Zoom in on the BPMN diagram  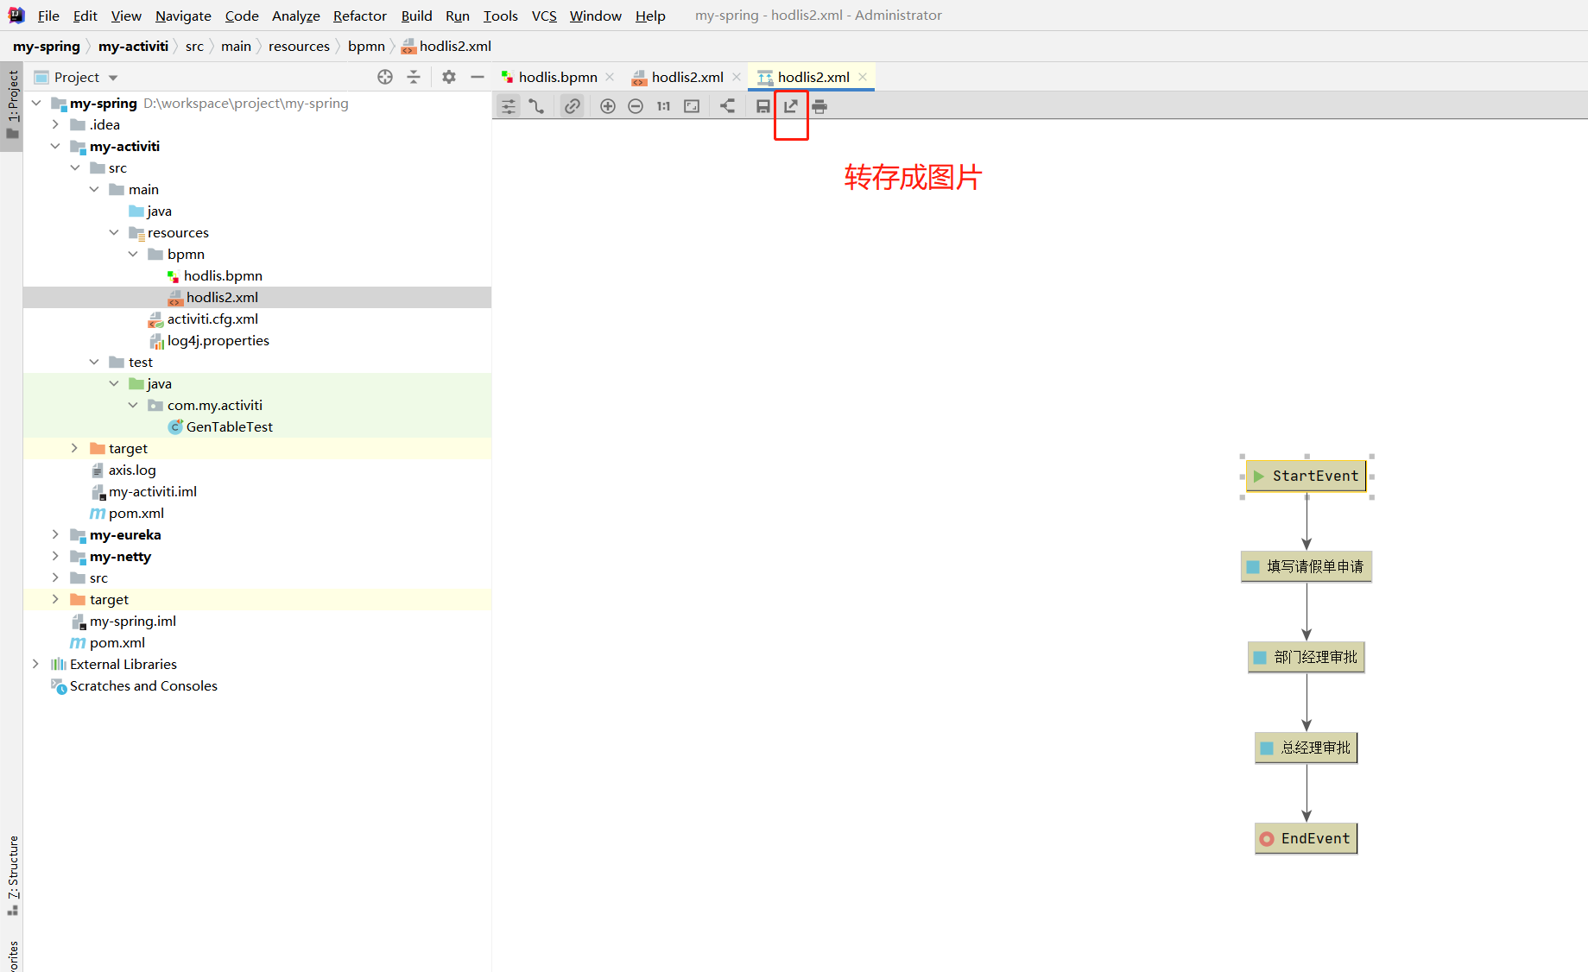607,105
